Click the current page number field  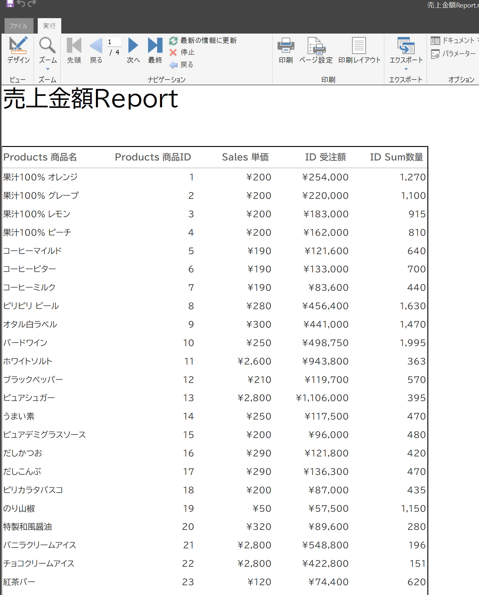[x=114, y=42]
